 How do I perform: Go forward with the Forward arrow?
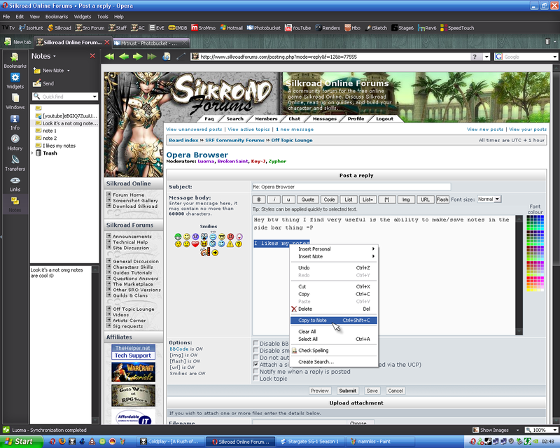pos(138,57)
